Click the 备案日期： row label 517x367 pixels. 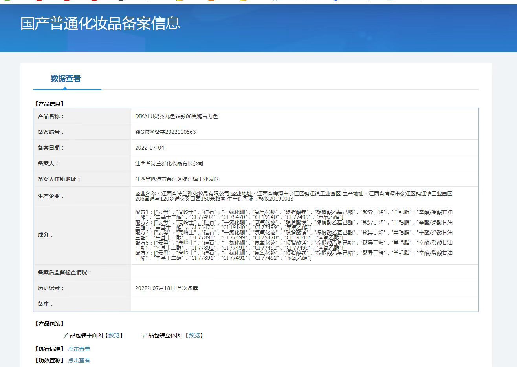[51, 148]
